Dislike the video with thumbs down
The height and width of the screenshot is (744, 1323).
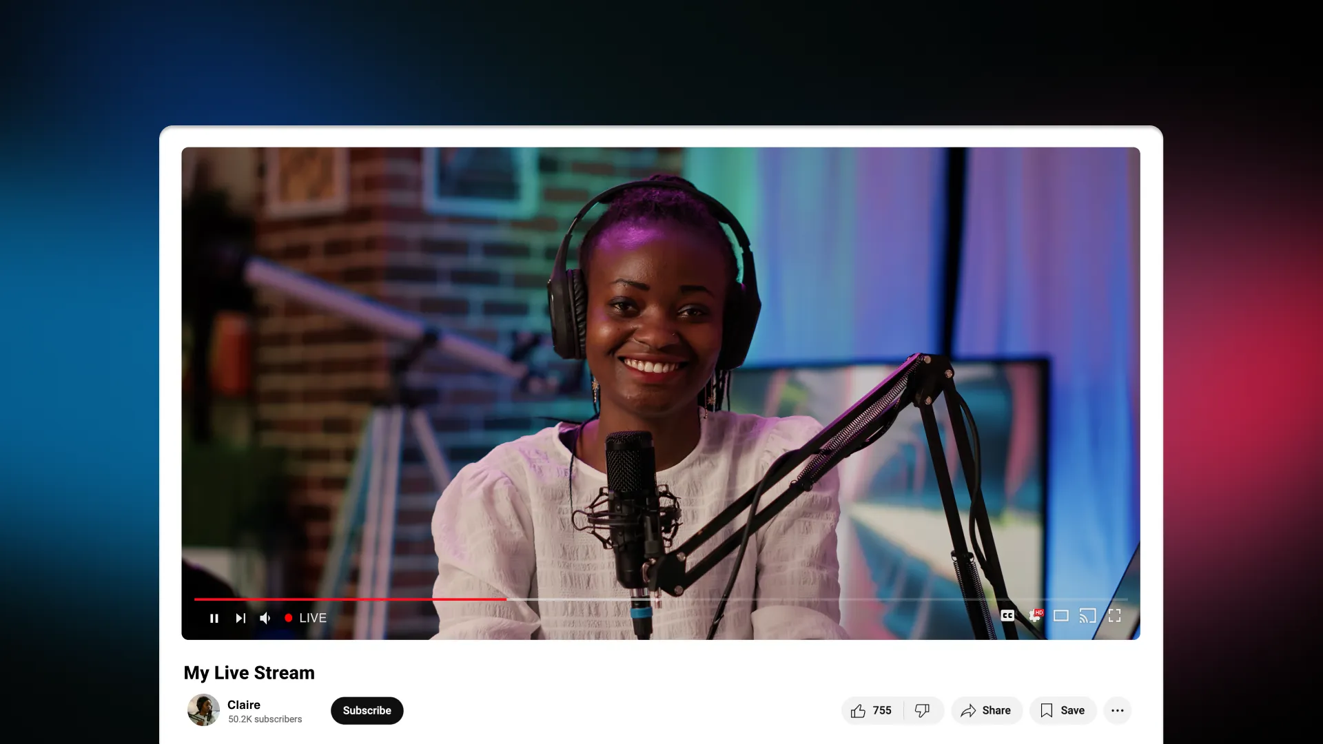tap(922, 710)
